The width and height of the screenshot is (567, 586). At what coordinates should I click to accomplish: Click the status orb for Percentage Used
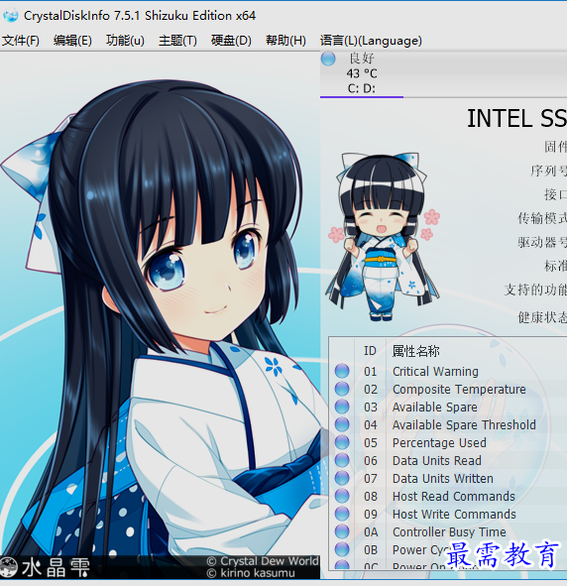pos(342,442)
